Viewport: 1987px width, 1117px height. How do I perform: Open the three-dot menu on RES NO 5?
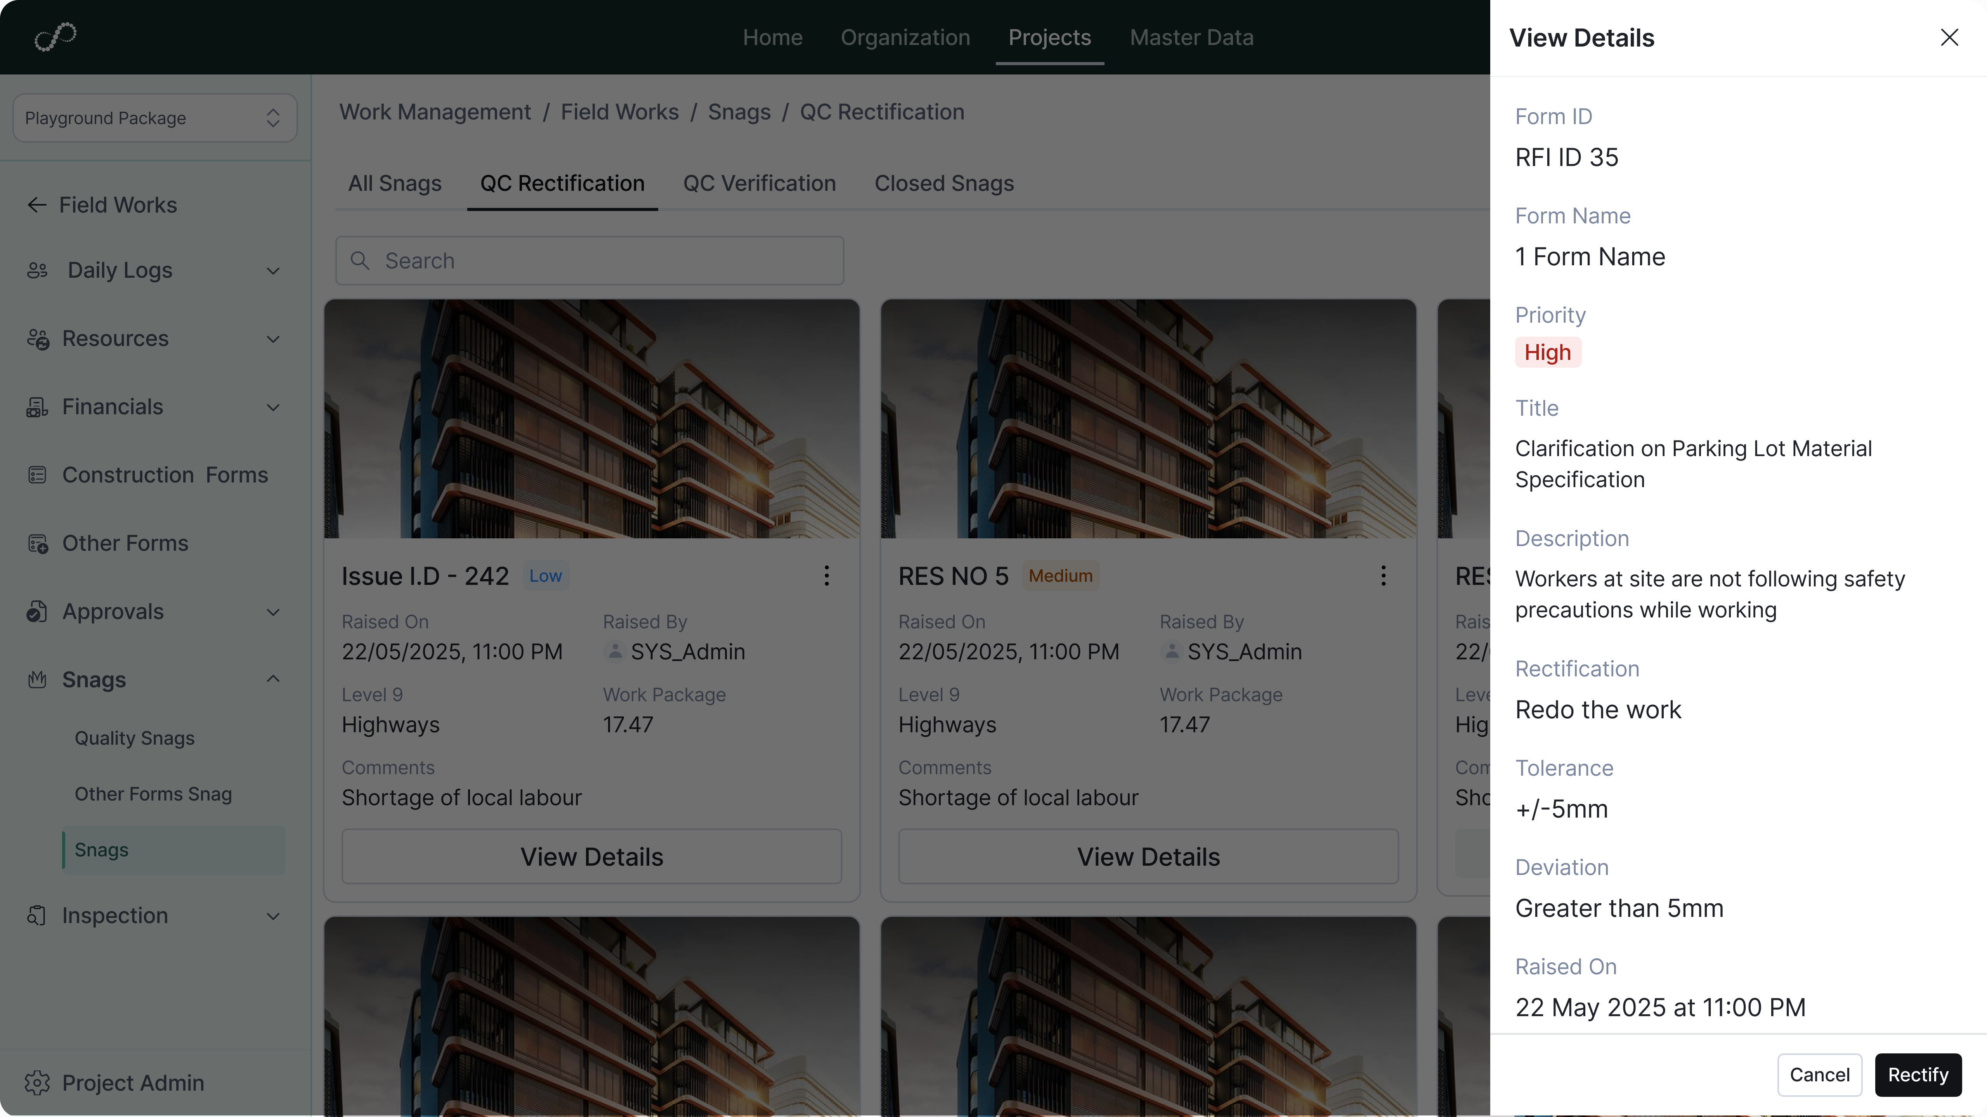(x=1383, y=576)
